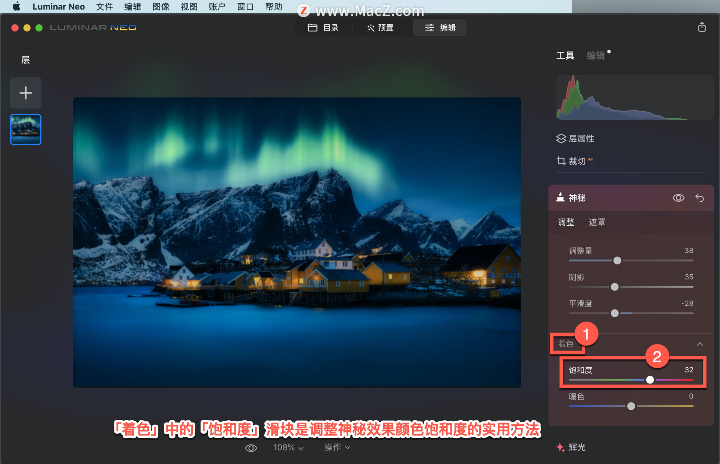Click the 阴影 value 35
This screenshot has width=720, height=464.
pyautogui.click(x=689, y=277)
